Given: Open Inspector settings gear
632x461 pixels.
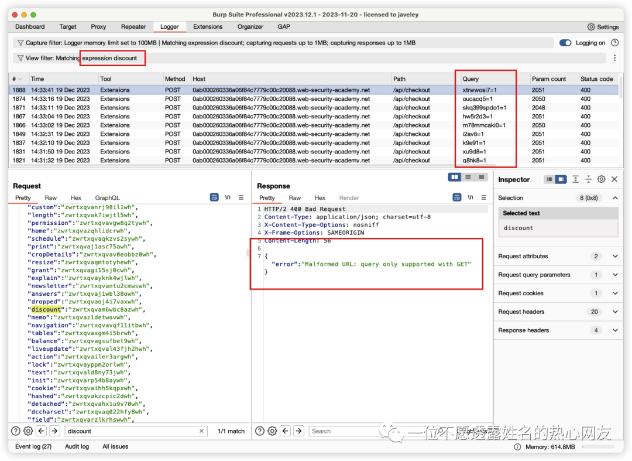Looking at the screenshot, I should 602,179.
